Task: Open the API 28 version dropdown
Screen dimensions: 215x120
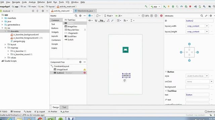Action: coord(119,16)
